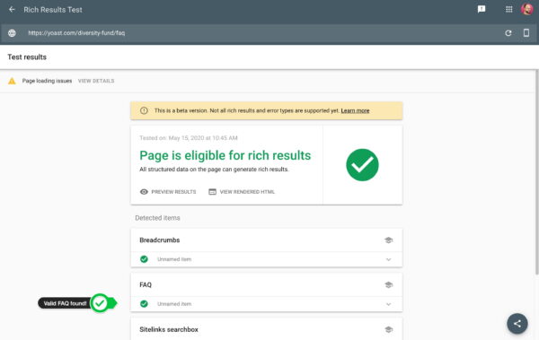The height and width of the screenshot is (340, 539).
Task: Follow the Learn more link
Action: click(355, 110)
